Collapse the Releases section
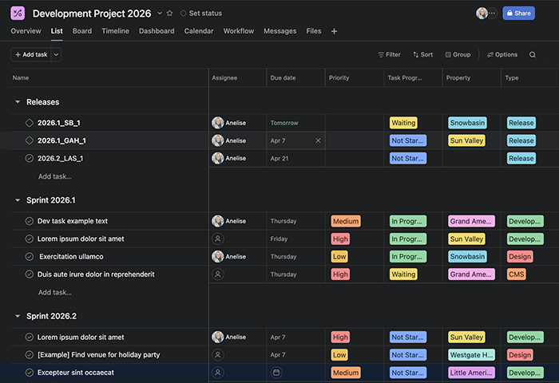 (18, 102)
